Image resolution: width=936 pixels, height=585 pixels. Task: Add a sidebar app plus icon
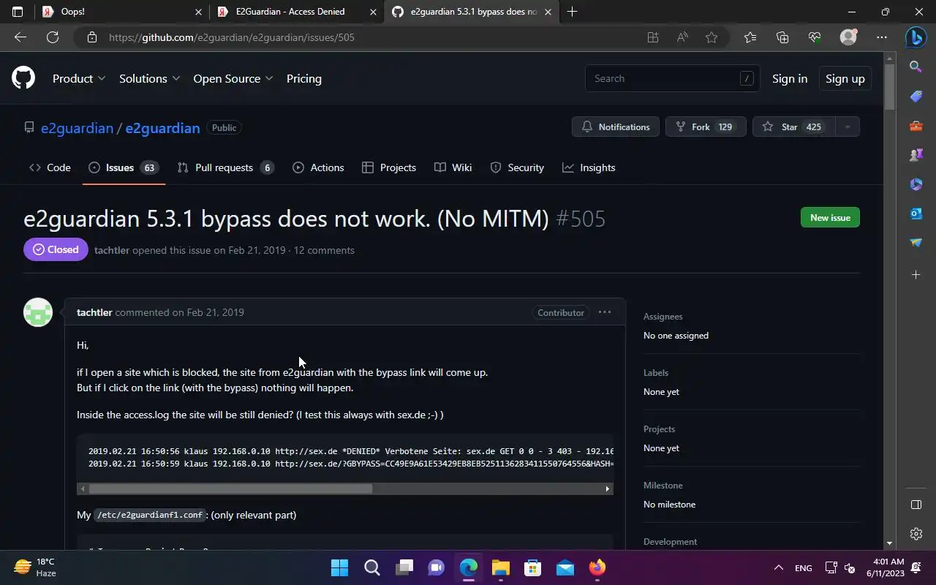click(916, 274)
